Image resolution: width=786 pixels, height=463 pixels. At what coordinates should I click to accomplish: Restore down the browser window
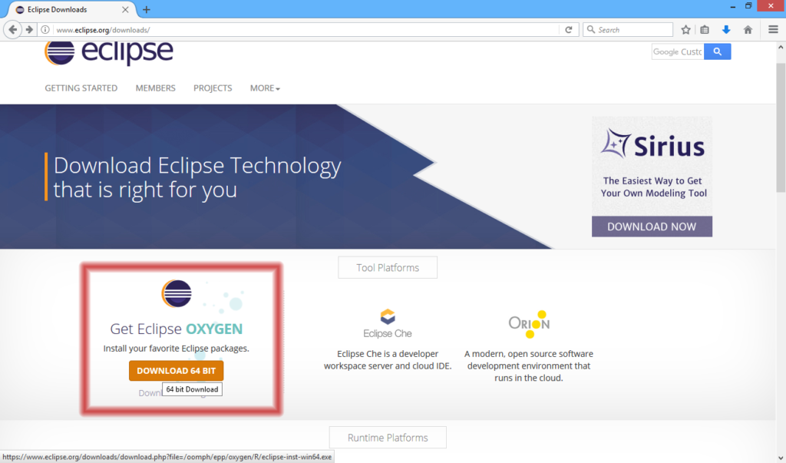click(x=748, y=6)
